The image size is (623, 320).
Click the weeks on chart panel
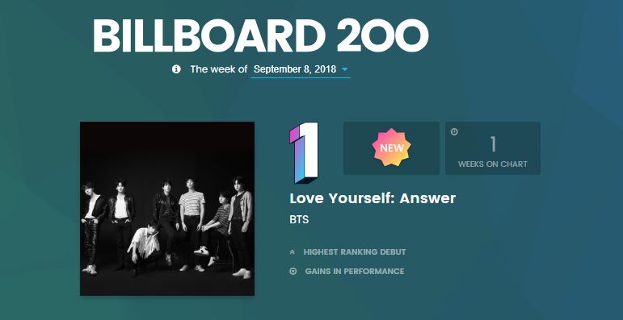pyautogui.click(x=493, y=148)
